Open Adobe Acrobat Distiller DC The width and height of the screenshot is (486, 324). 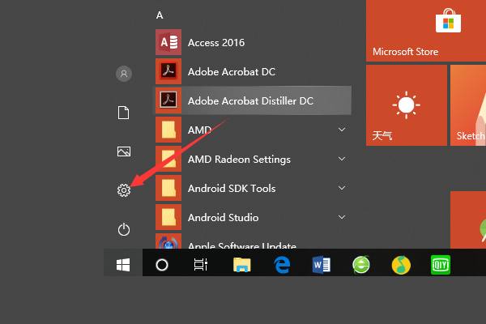click(249, 100)
